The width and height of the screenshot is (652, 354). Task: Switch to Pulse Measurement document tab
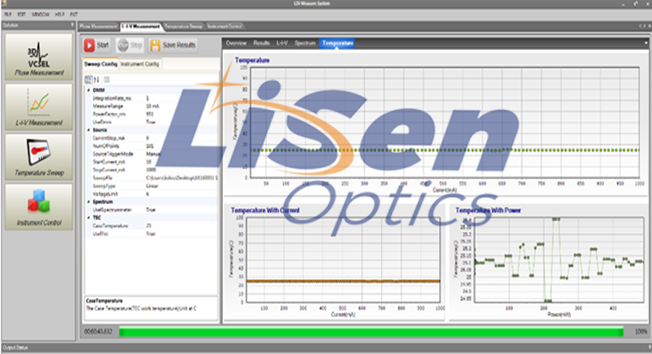point(98,26)
